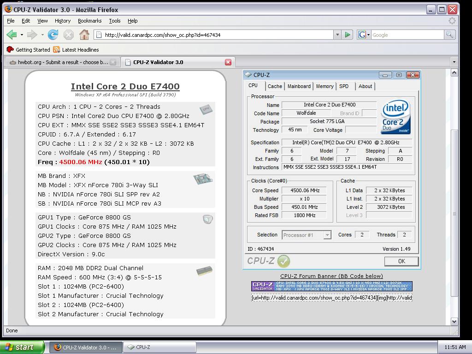Switch to the About tab in CPU-Z
Screen dimensions: 472x354
tap(365, 86)
